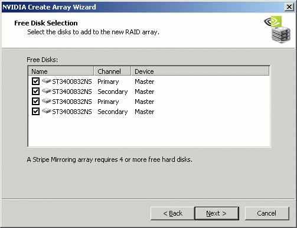Image resolution: width=297 pixels, height=228 pixels.
Task: Click the Select the disks to add instruction text
Action: click(x=93, y=32)
